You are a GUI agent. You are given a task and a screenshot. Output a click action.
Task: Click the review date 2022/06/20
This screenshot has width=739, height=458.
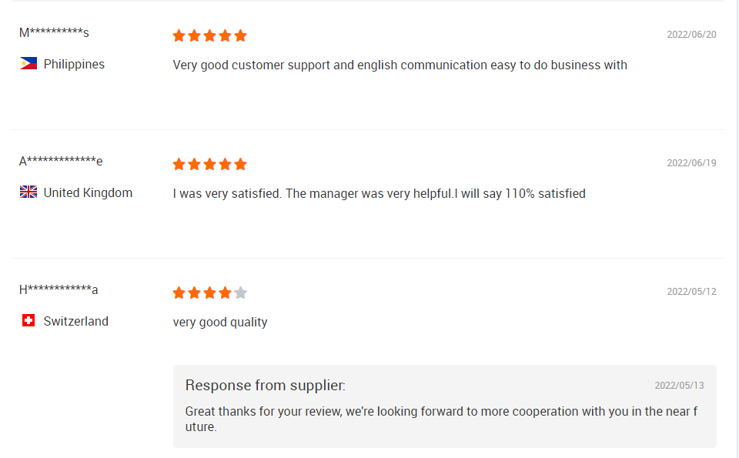click(x=691, y=35)
